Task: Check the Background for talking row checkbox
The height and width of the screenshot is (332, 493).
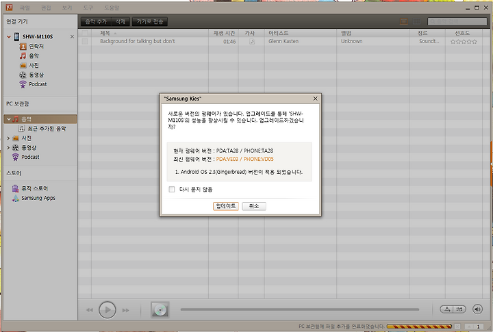Action: click(x=85, y=41)
